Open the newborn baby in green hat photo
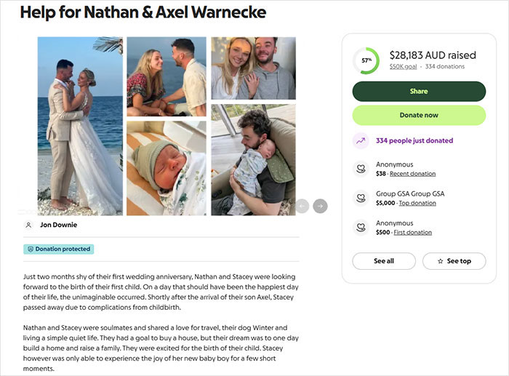The width and height of the screenshot is (509, 376). [166, 167]
